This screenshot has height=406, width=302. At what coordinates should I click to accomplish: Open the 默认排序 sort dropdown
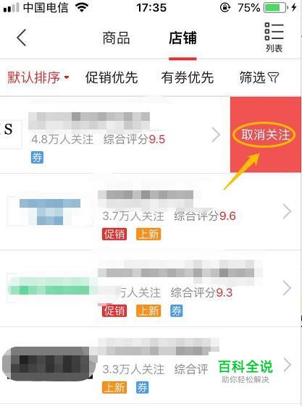38,77
